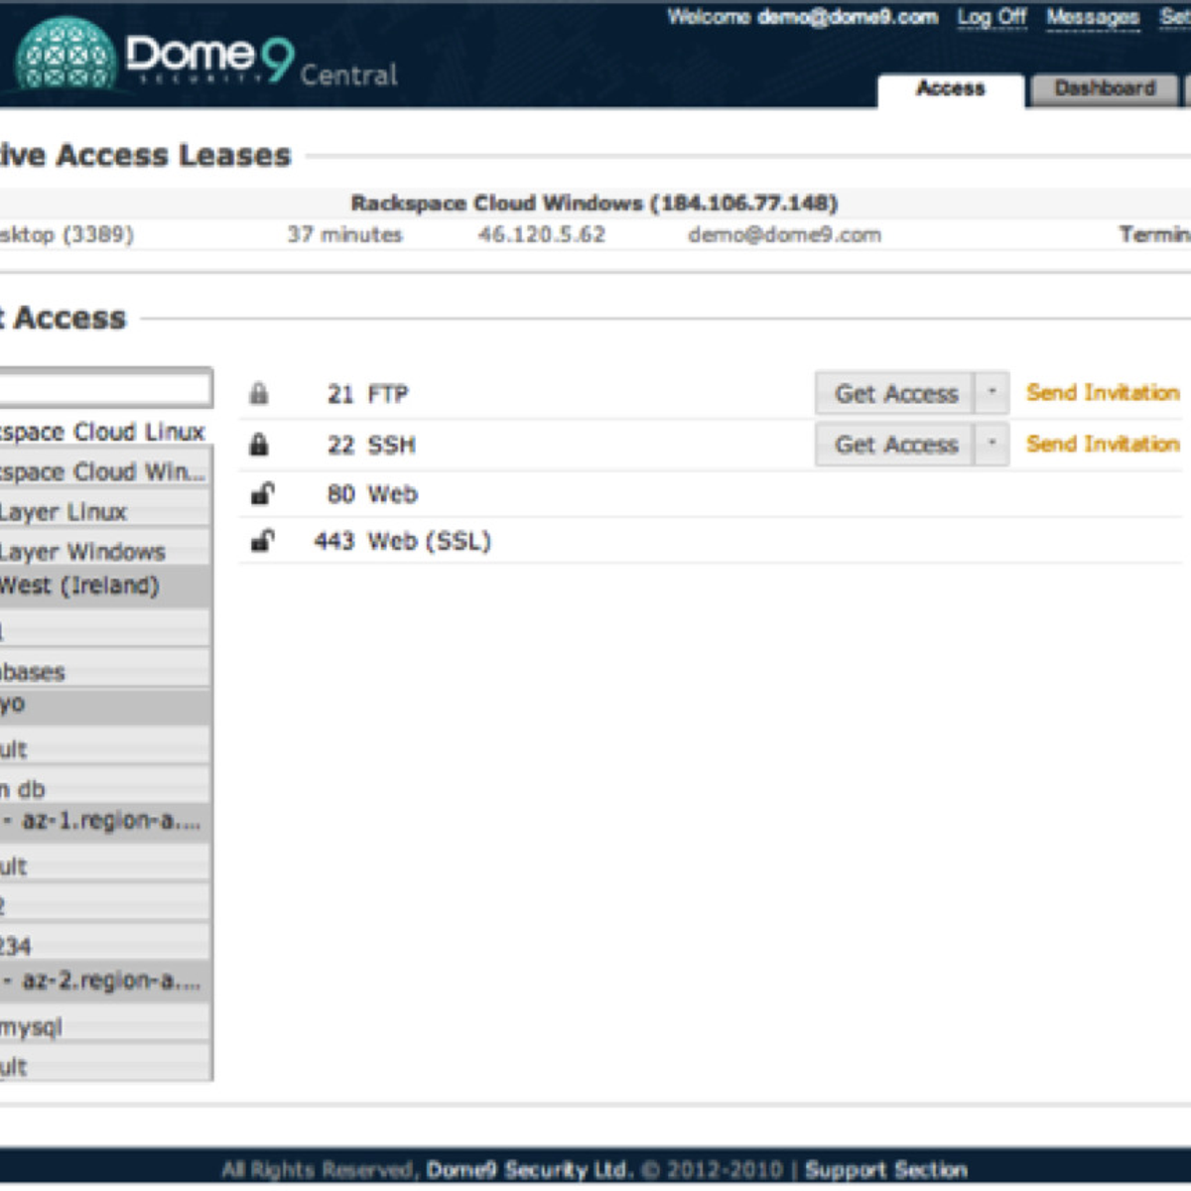Click the '443 Web (SSL)' service label
The width and height of the screenshot is (1191, 1191).
tap(402, 542)
